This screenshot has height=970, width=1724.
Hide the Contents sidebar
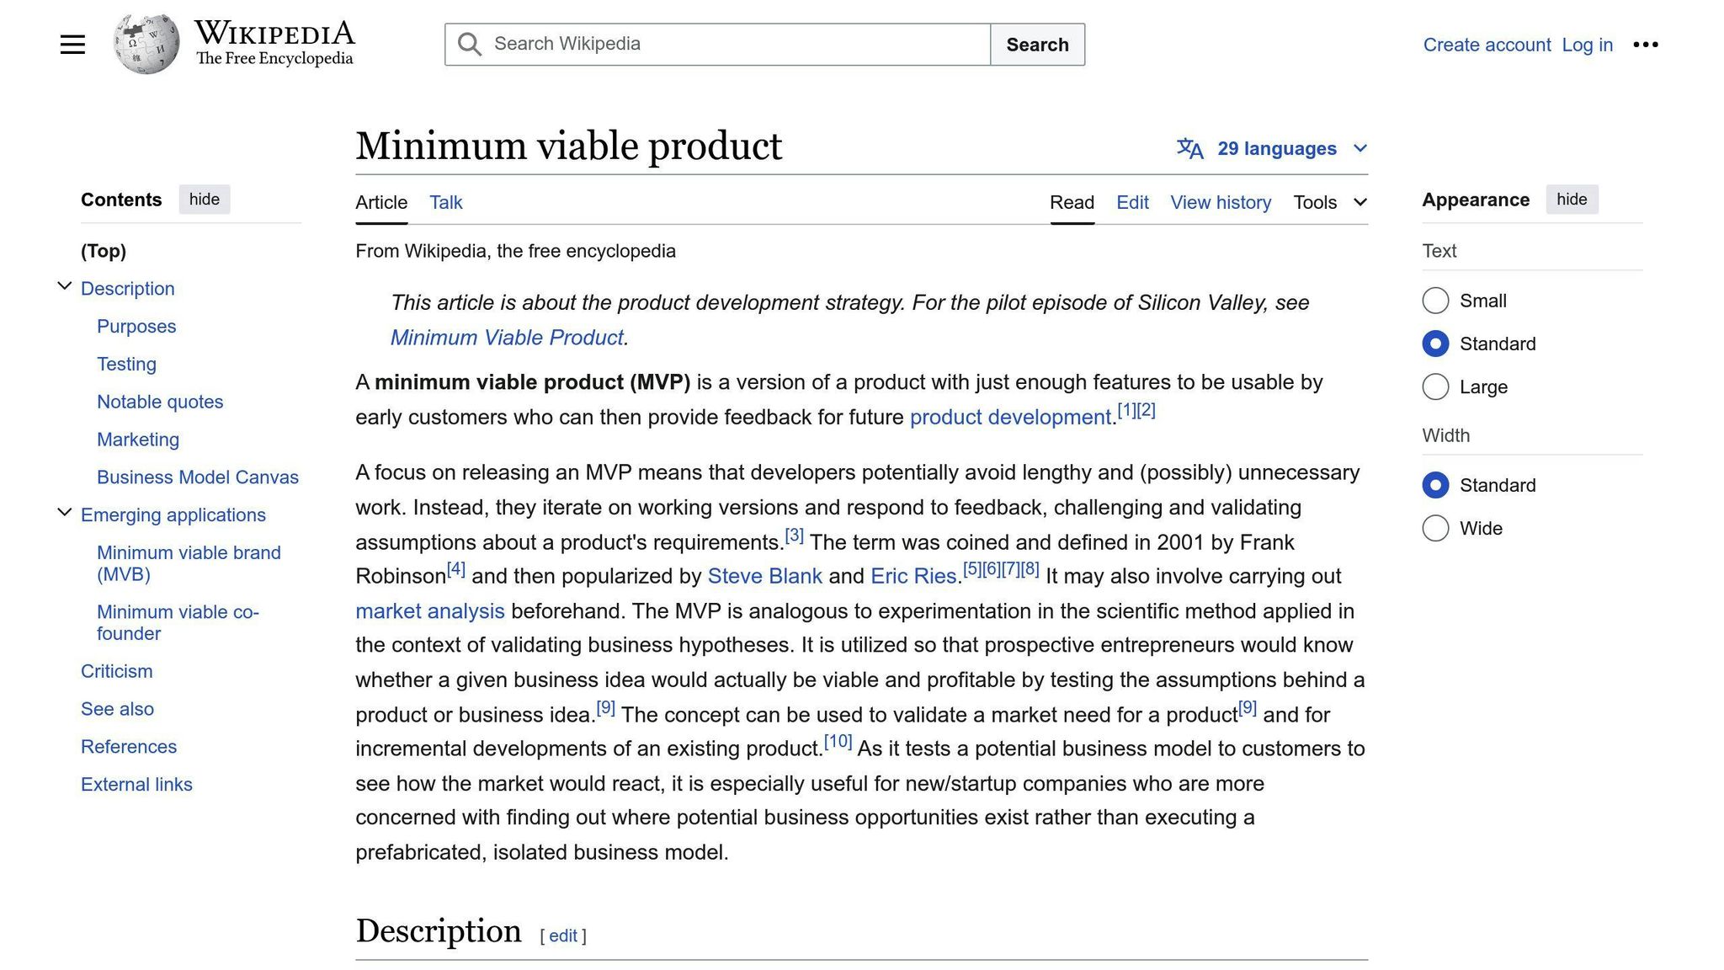[x=205, y=200]
